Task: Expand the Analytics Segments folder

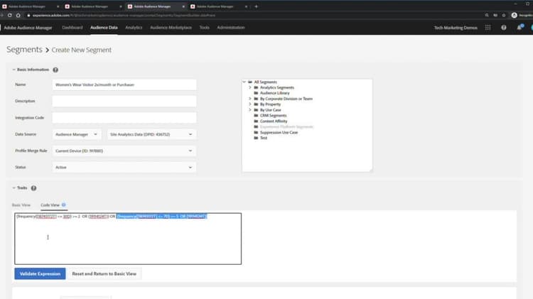Action: (250, 87)
